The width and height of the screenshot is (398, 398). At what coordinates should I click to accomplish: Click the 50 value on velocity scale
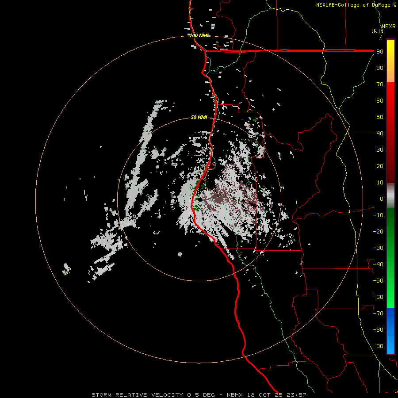click(380, 117)
